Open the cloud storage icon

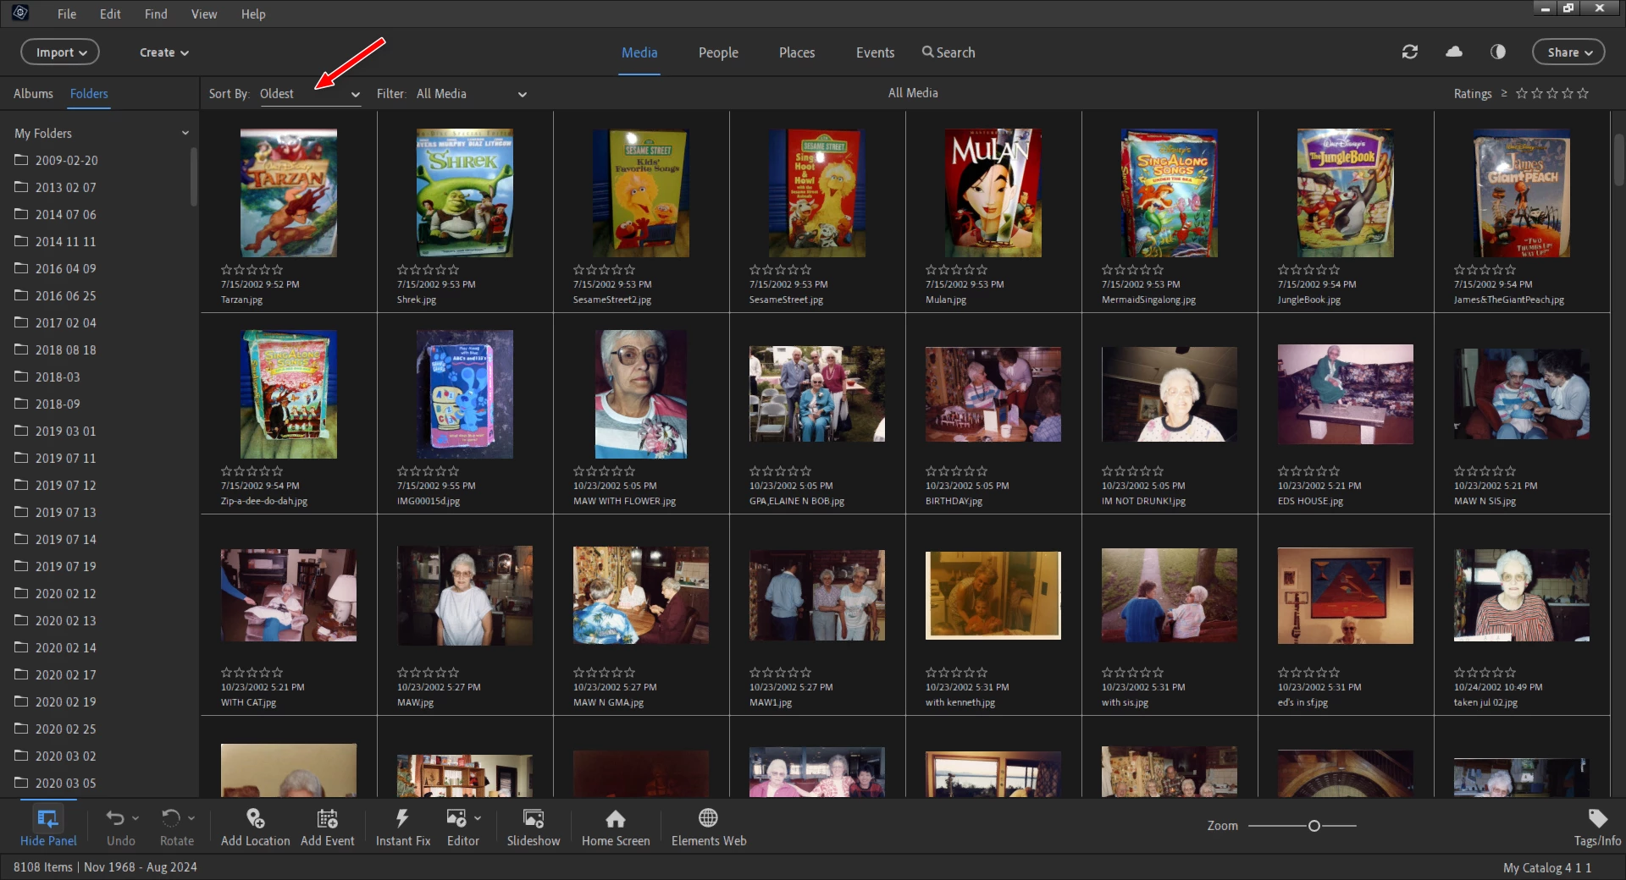click(x=1454, y=52)
